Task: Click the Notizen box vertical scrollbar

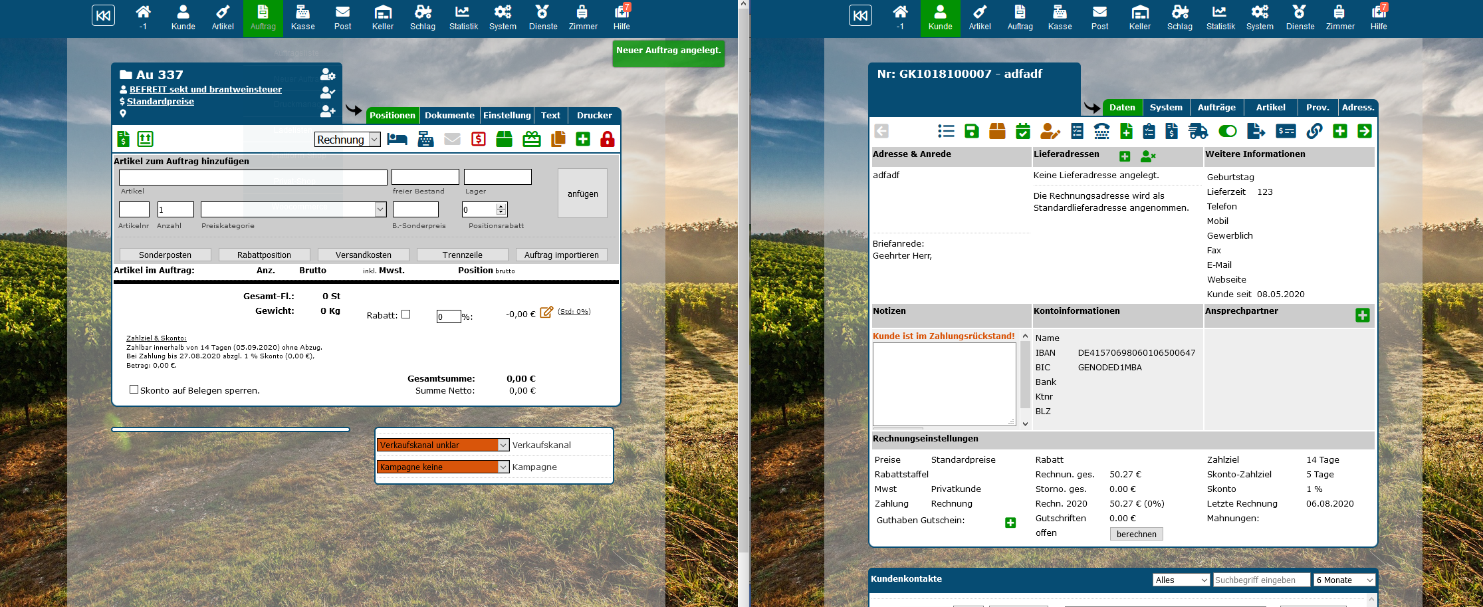Action: click(x=1024, y=379)
